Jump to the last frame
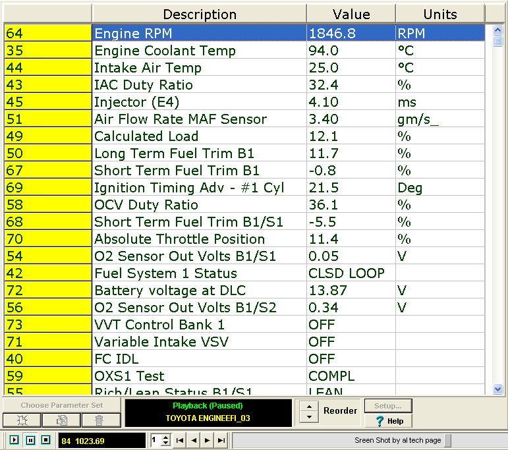 coord(221,440)
